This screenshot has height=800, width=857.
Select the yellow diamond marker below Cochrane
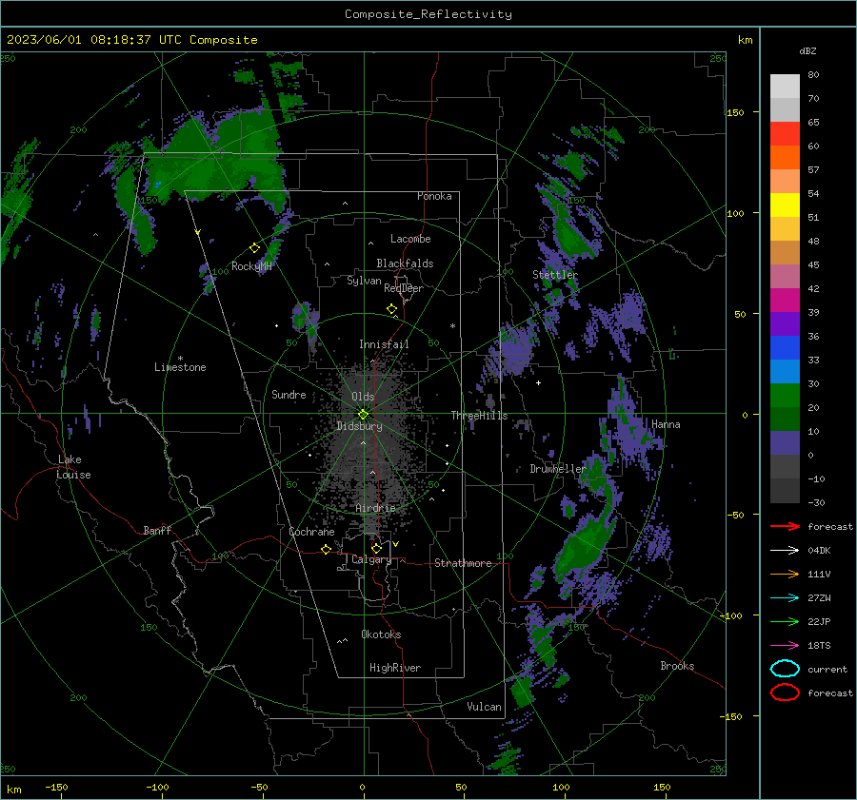coord(326,550)
